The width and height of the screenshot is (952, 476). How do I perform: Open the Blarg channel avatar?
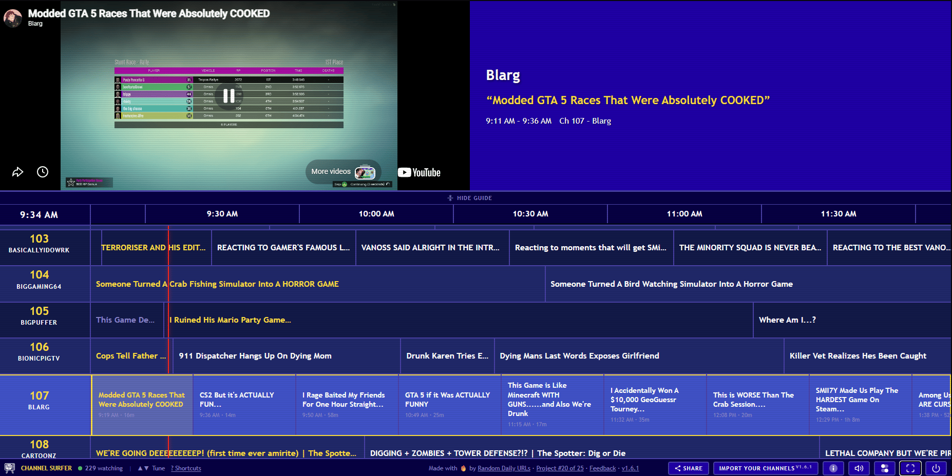(x=13, y=18)
